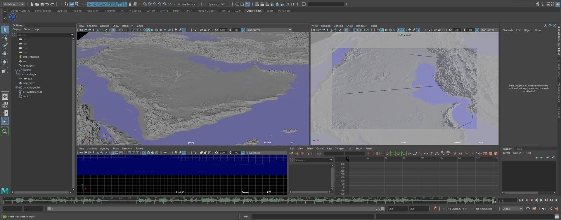Click the Save scene icon
The height and width of the screenshot is (220, 561).
(x=42, y=4)
